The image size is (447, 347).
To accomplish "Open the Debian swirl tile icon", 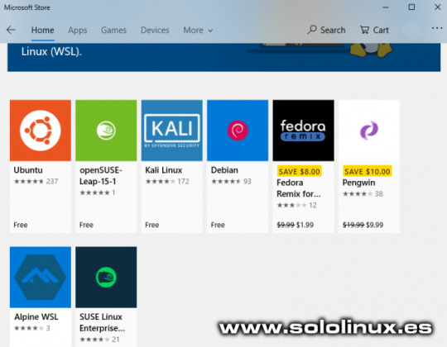I will point(238,131).
